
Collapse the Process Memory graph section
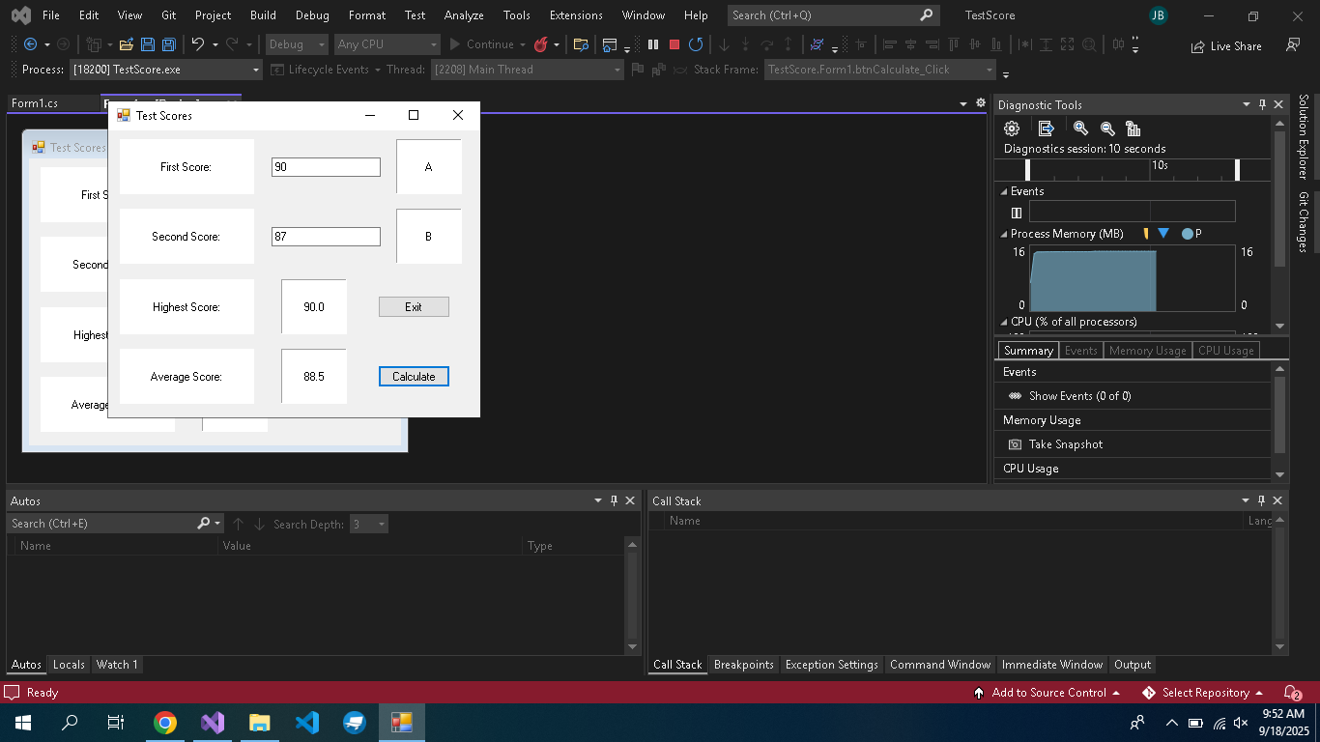point(1003,234)
